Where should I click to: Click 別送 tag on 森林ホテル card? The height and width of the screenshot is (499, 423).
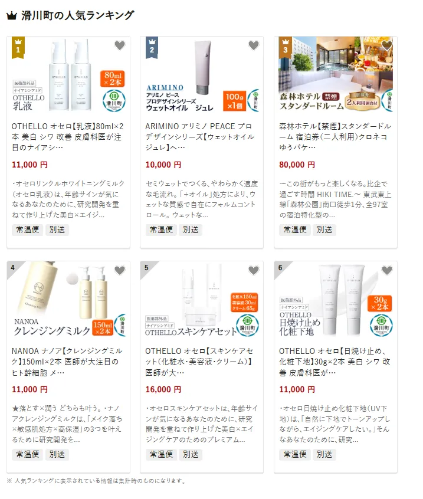(x=324, y=229)
